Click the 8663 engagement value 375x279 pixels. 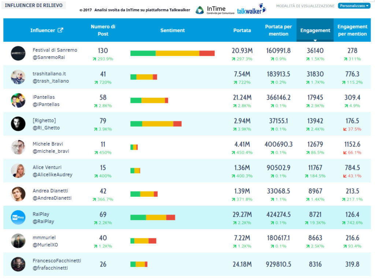pyautogui.click(x=315, y=238)
